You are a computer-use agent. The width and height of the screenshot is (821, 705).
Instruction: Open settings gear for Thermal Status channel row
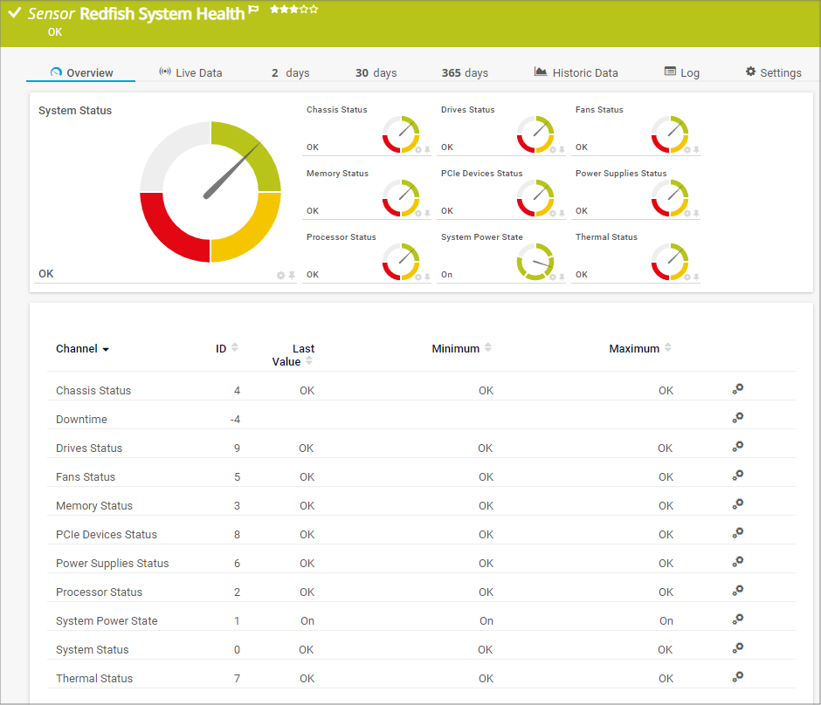click(737, 677)
